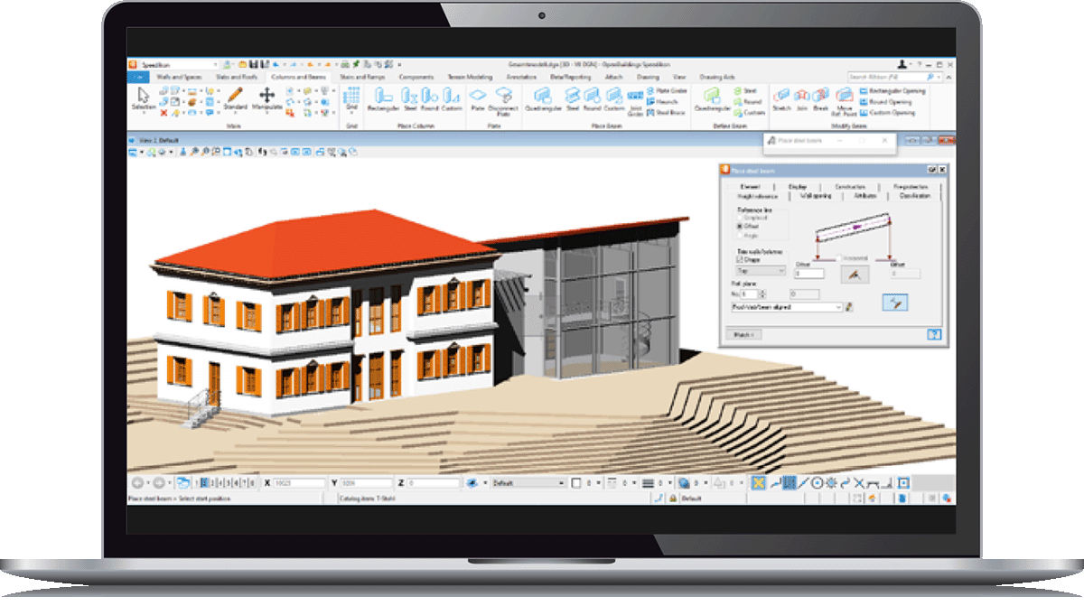Open the Post/slab/beam aligned dropdown

[x=838, y=307]
